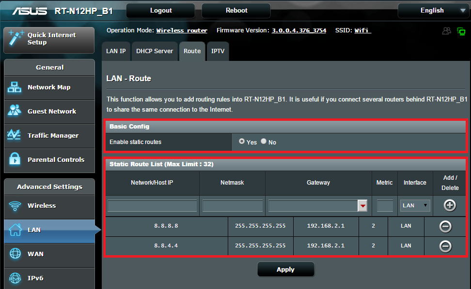Click the plus icon to add route
The image size is (471, 289).
click(450, 205)
